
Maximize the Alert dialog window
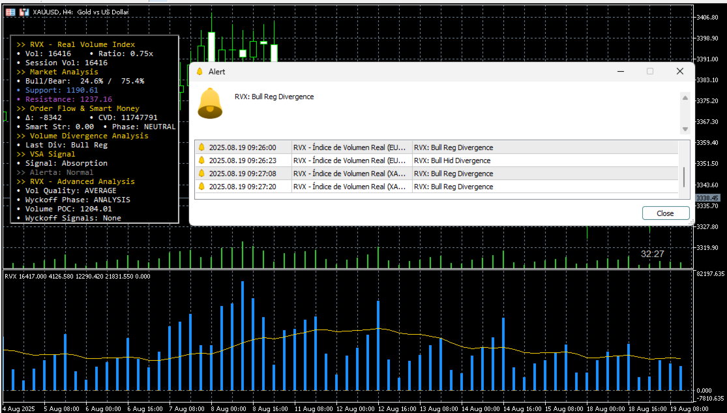pyautogui.click(x=650, y=71)
